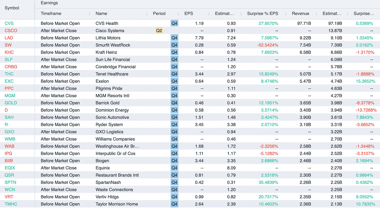Open the SLF ticker symbol
380x208 pixels.
tap(9, 60)
